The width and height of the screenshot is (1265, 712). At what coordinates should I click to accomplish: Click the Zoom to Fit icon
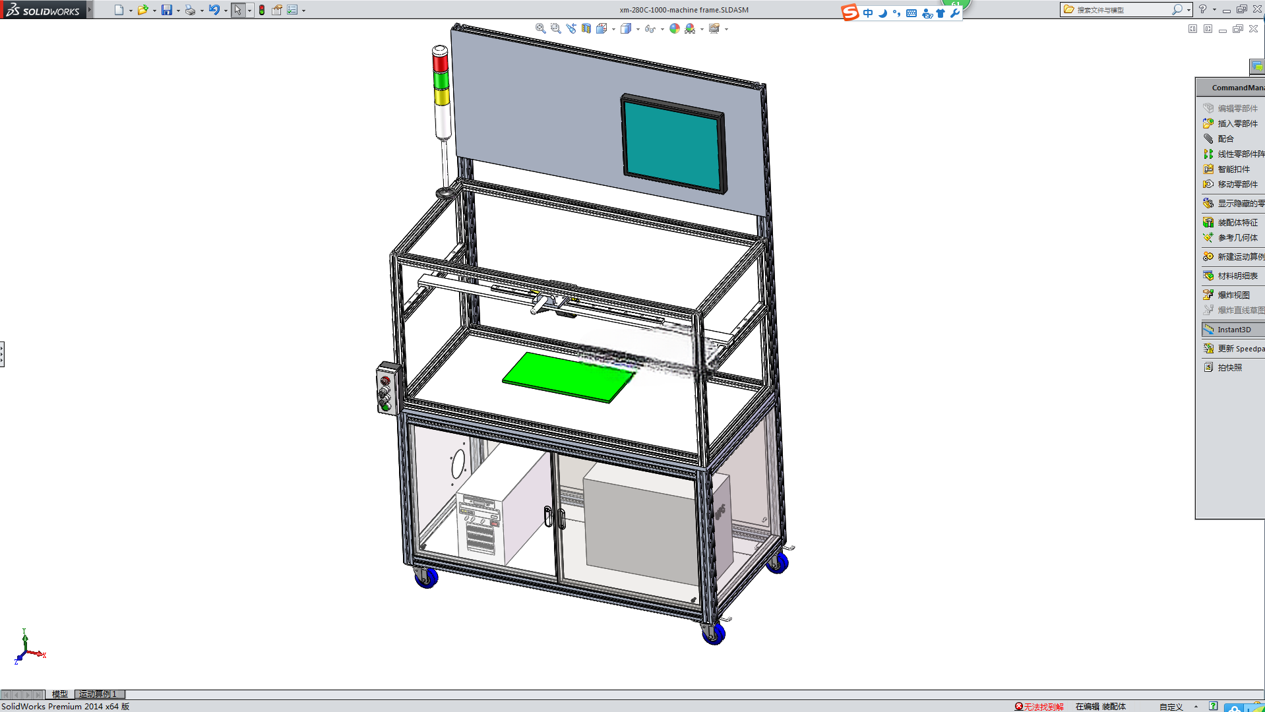[540, 28]
